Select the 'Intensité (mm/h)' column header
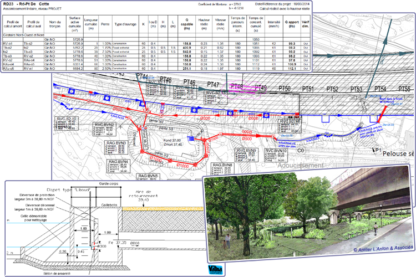This screenshot has width=416, height=277. 274,24
